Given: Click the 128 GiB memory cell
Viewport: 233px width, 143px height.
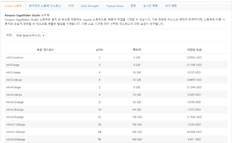Looking at the screenshot, I should pos(137,117).
